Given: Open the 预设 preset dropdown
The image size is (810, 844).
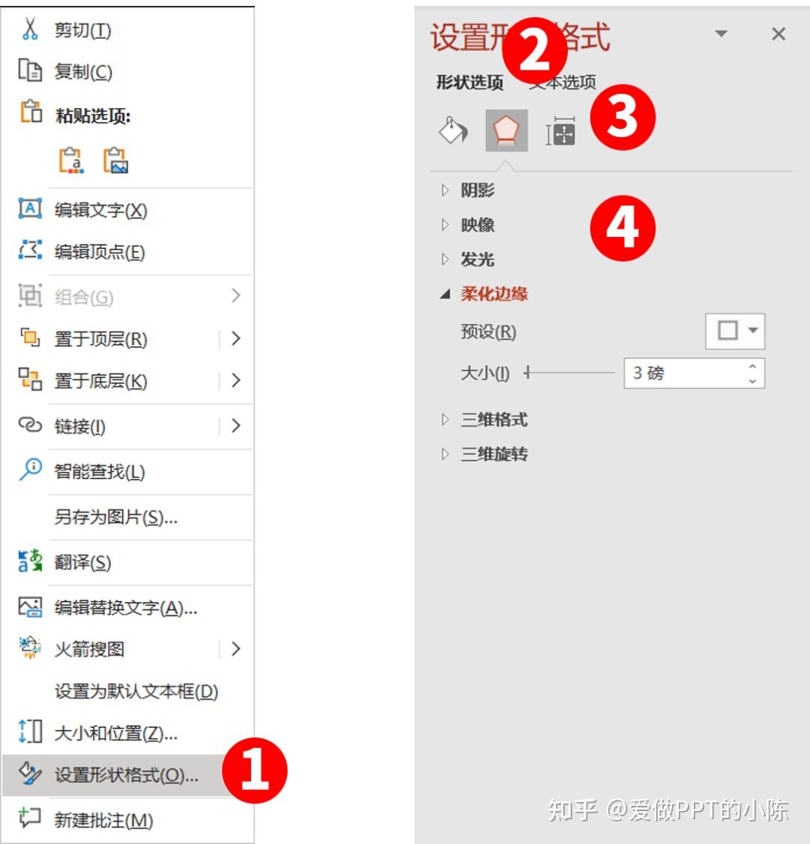Looking at the screenshot, I should click(x=735, y=331).
